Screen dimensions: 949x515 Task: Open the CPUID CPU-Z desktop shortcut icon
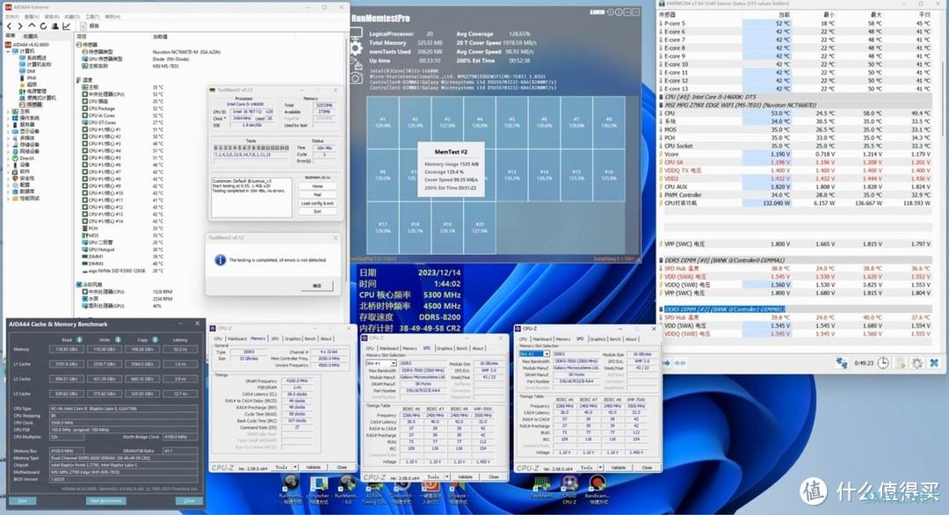(569, 489)
